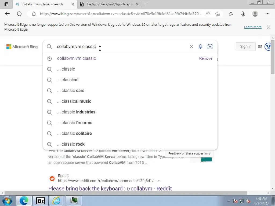
Task: Remove the collabvm vm classic history suggestion
Action: click(205, 58)
